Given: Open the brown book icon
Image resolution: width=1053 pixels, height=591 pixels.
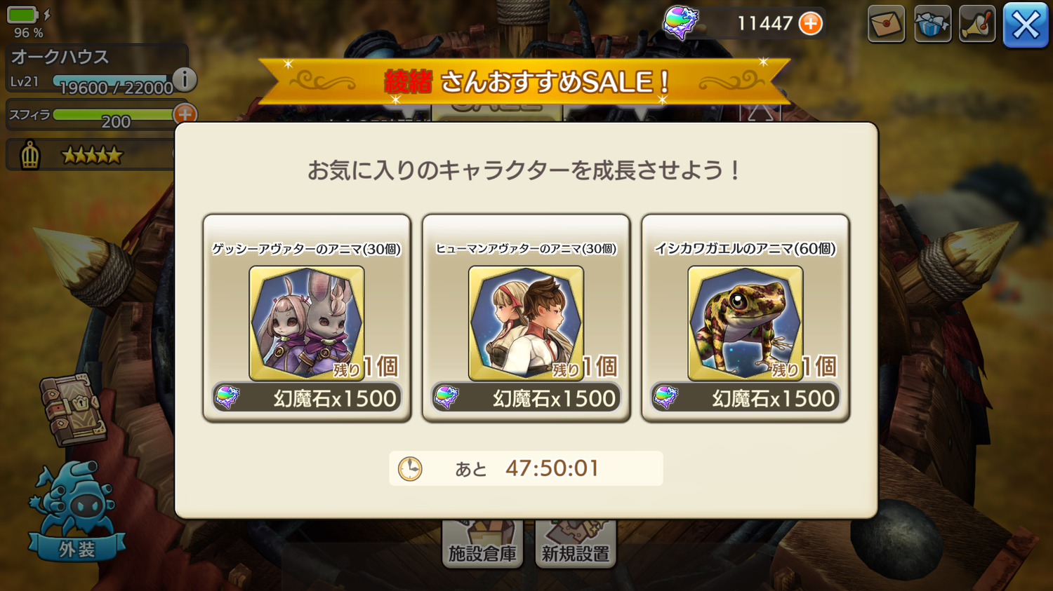Looking at the screenshot, I should click(x=72, y=410).
